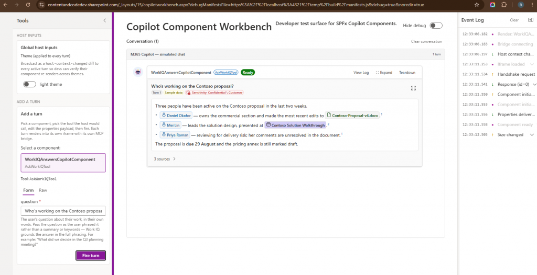Expand the 3 sources list

(x=165, y=159)
